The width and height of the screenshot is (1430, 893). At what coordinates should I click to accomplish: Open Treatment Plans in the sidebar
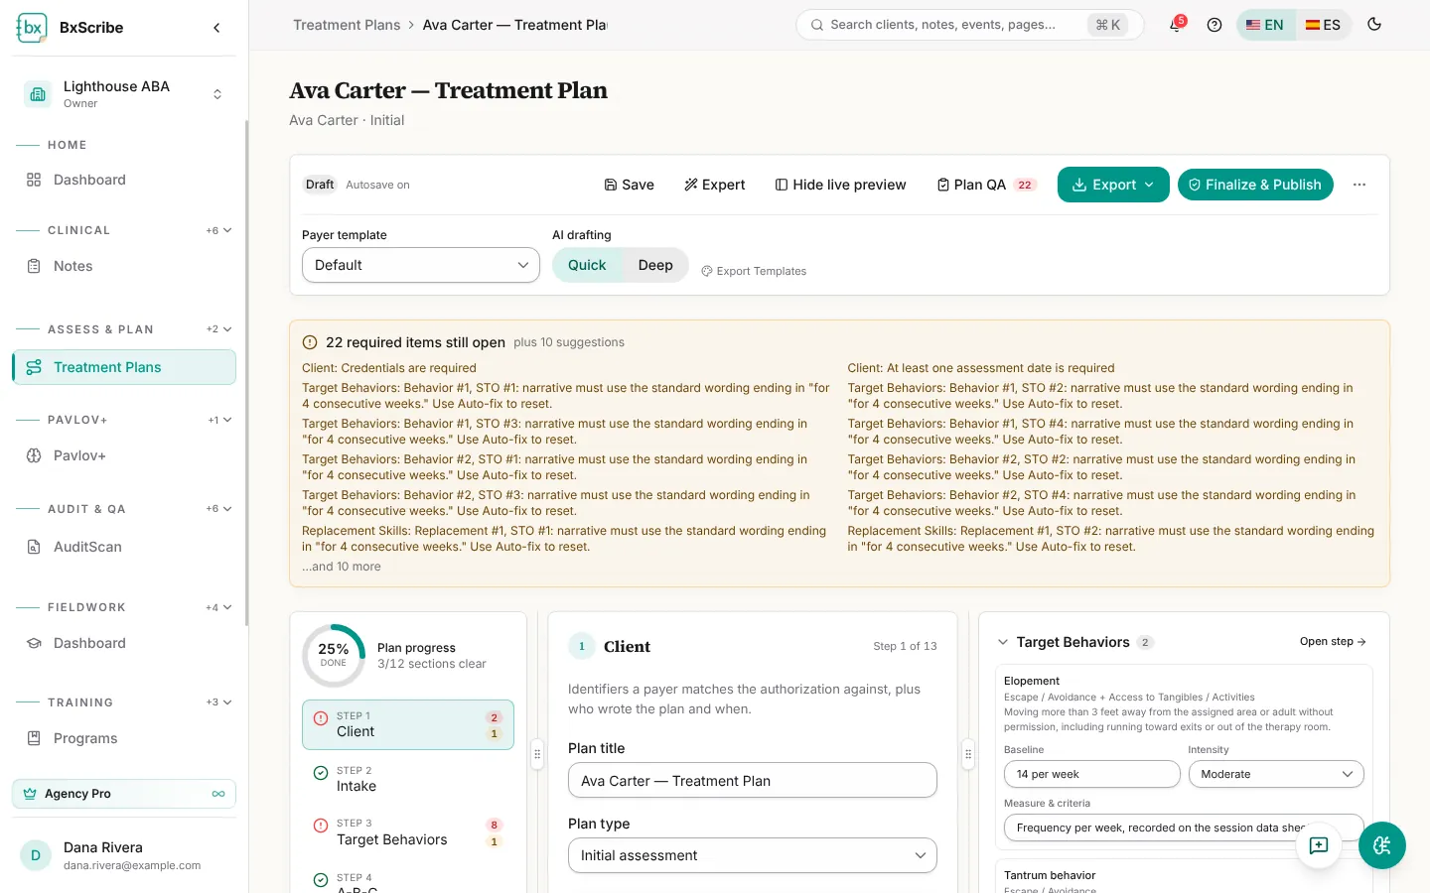pyautogui.click(x=124, y=367)
